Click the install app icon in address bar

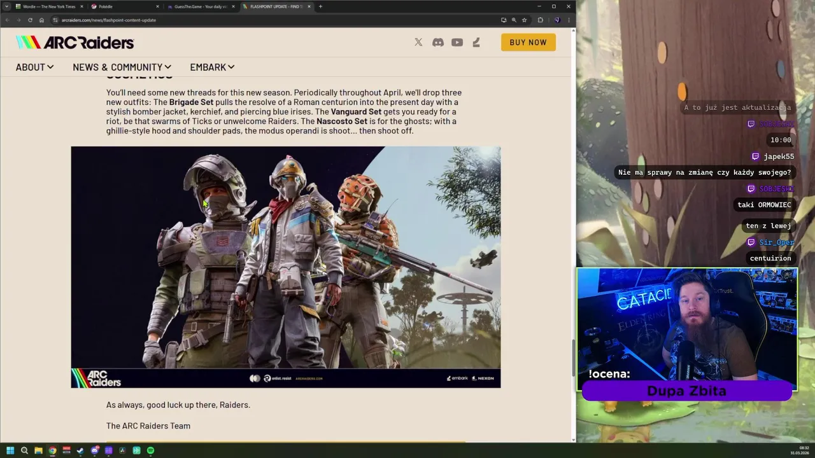coord(504,20)
